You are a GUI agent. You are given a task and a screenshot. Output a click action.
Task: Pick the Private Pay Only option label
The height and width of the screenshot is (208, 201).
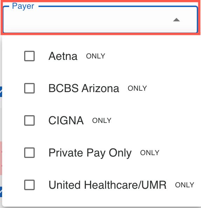(90, 153)
